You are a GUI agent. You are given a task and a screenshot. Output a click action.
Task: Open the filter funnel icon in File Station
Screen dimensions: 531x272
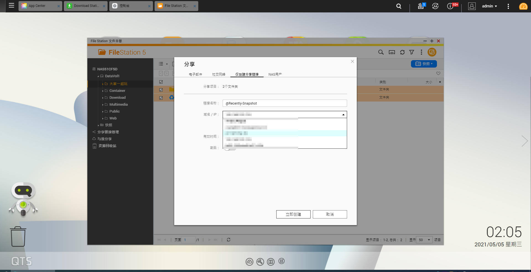point(412,52)
